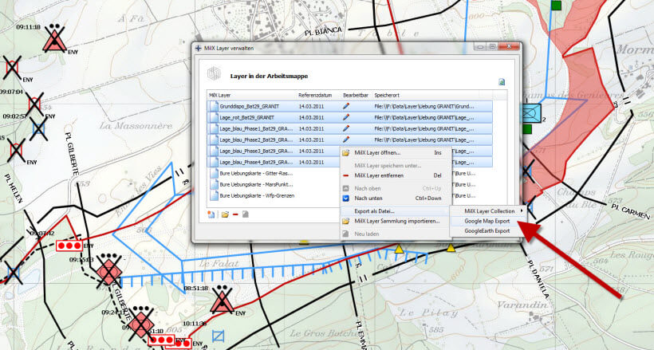Screen dimensions: 654x350
Task: Click Speicherort path of Grunddispo_Bat29_GRANIT row
Action: pyautogui.click(x=424, y=106)
